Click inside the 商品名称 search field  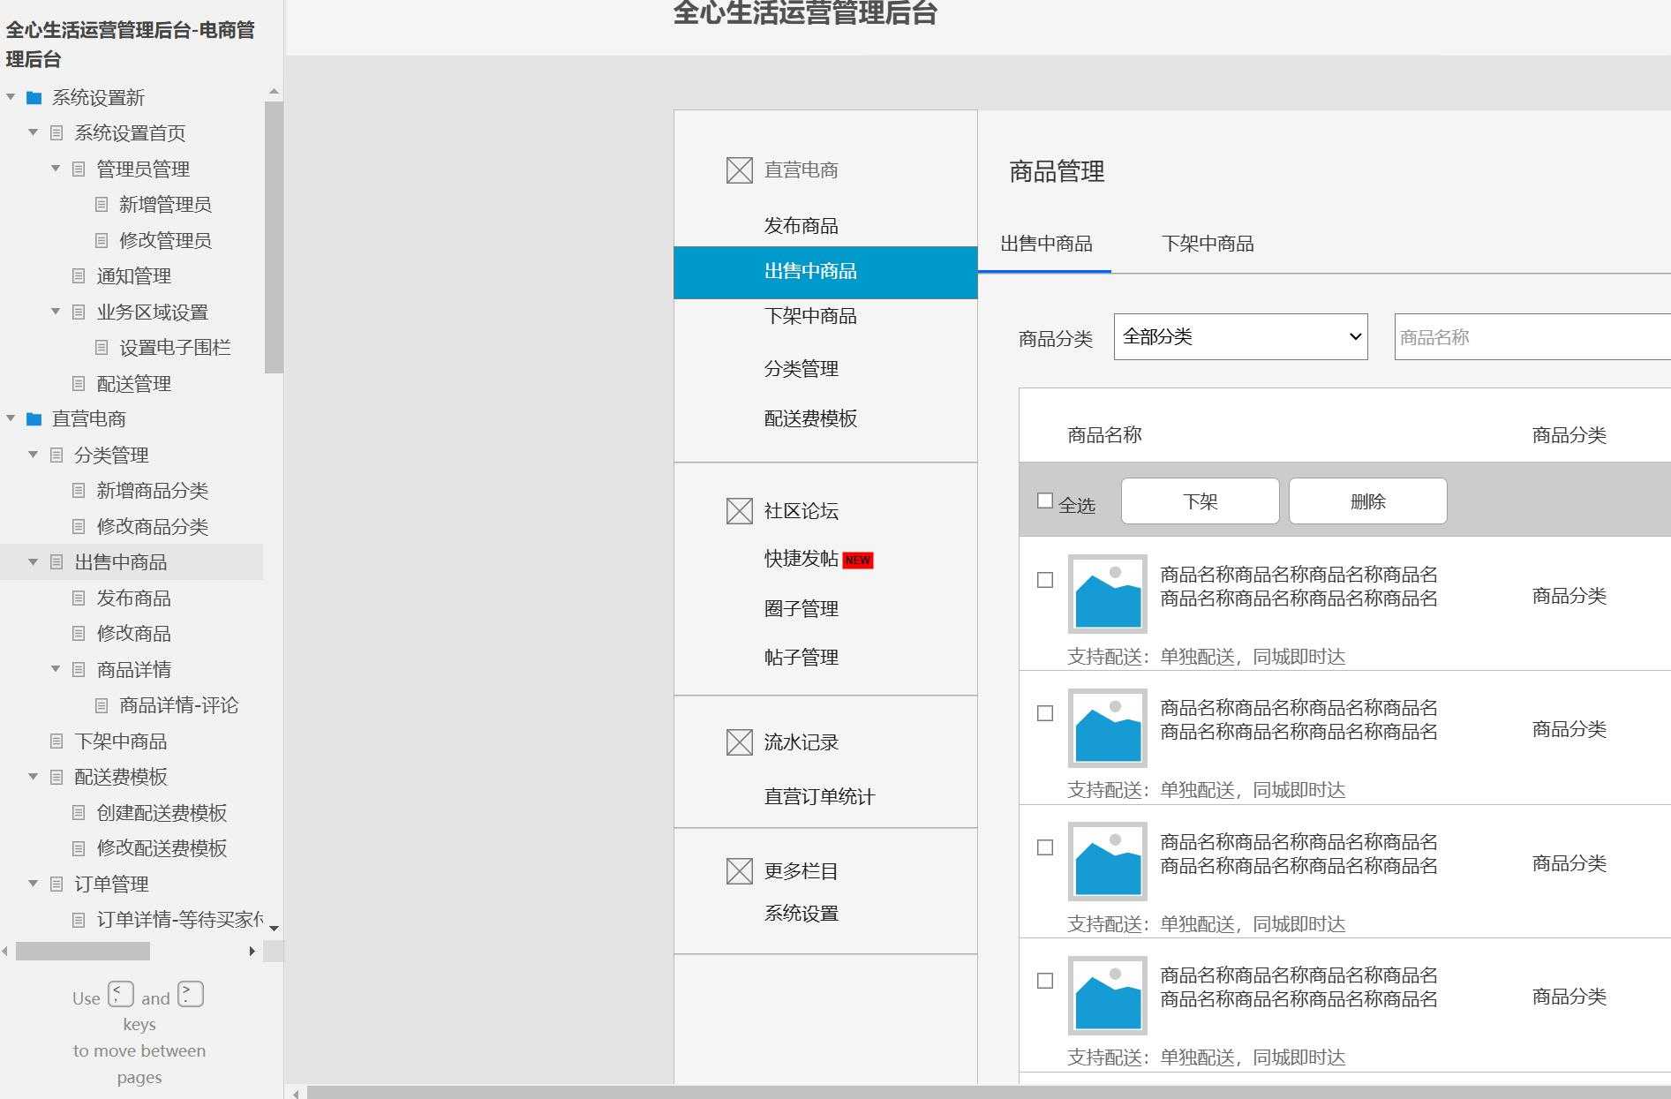coord(1527,336)
